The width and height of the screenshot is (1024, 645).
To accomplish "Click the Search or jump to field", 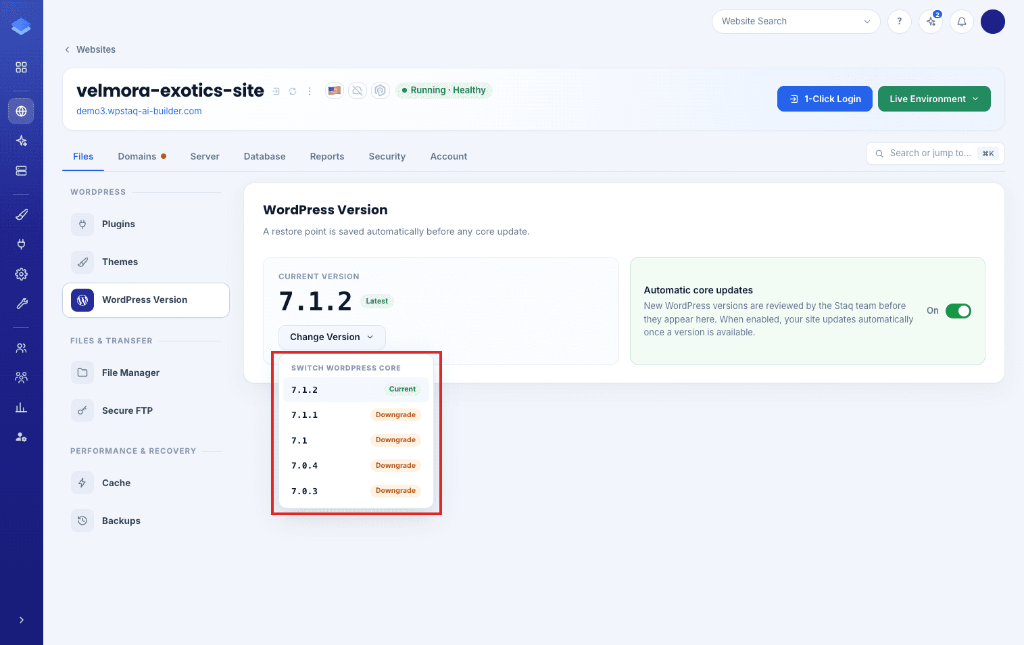I will point(935,153).
